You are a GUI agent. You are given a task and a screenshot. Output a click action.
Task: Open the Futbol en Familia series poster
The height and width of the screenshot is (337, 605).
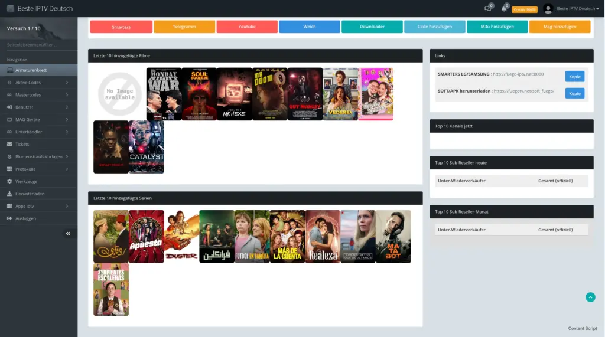coord(252,236)
